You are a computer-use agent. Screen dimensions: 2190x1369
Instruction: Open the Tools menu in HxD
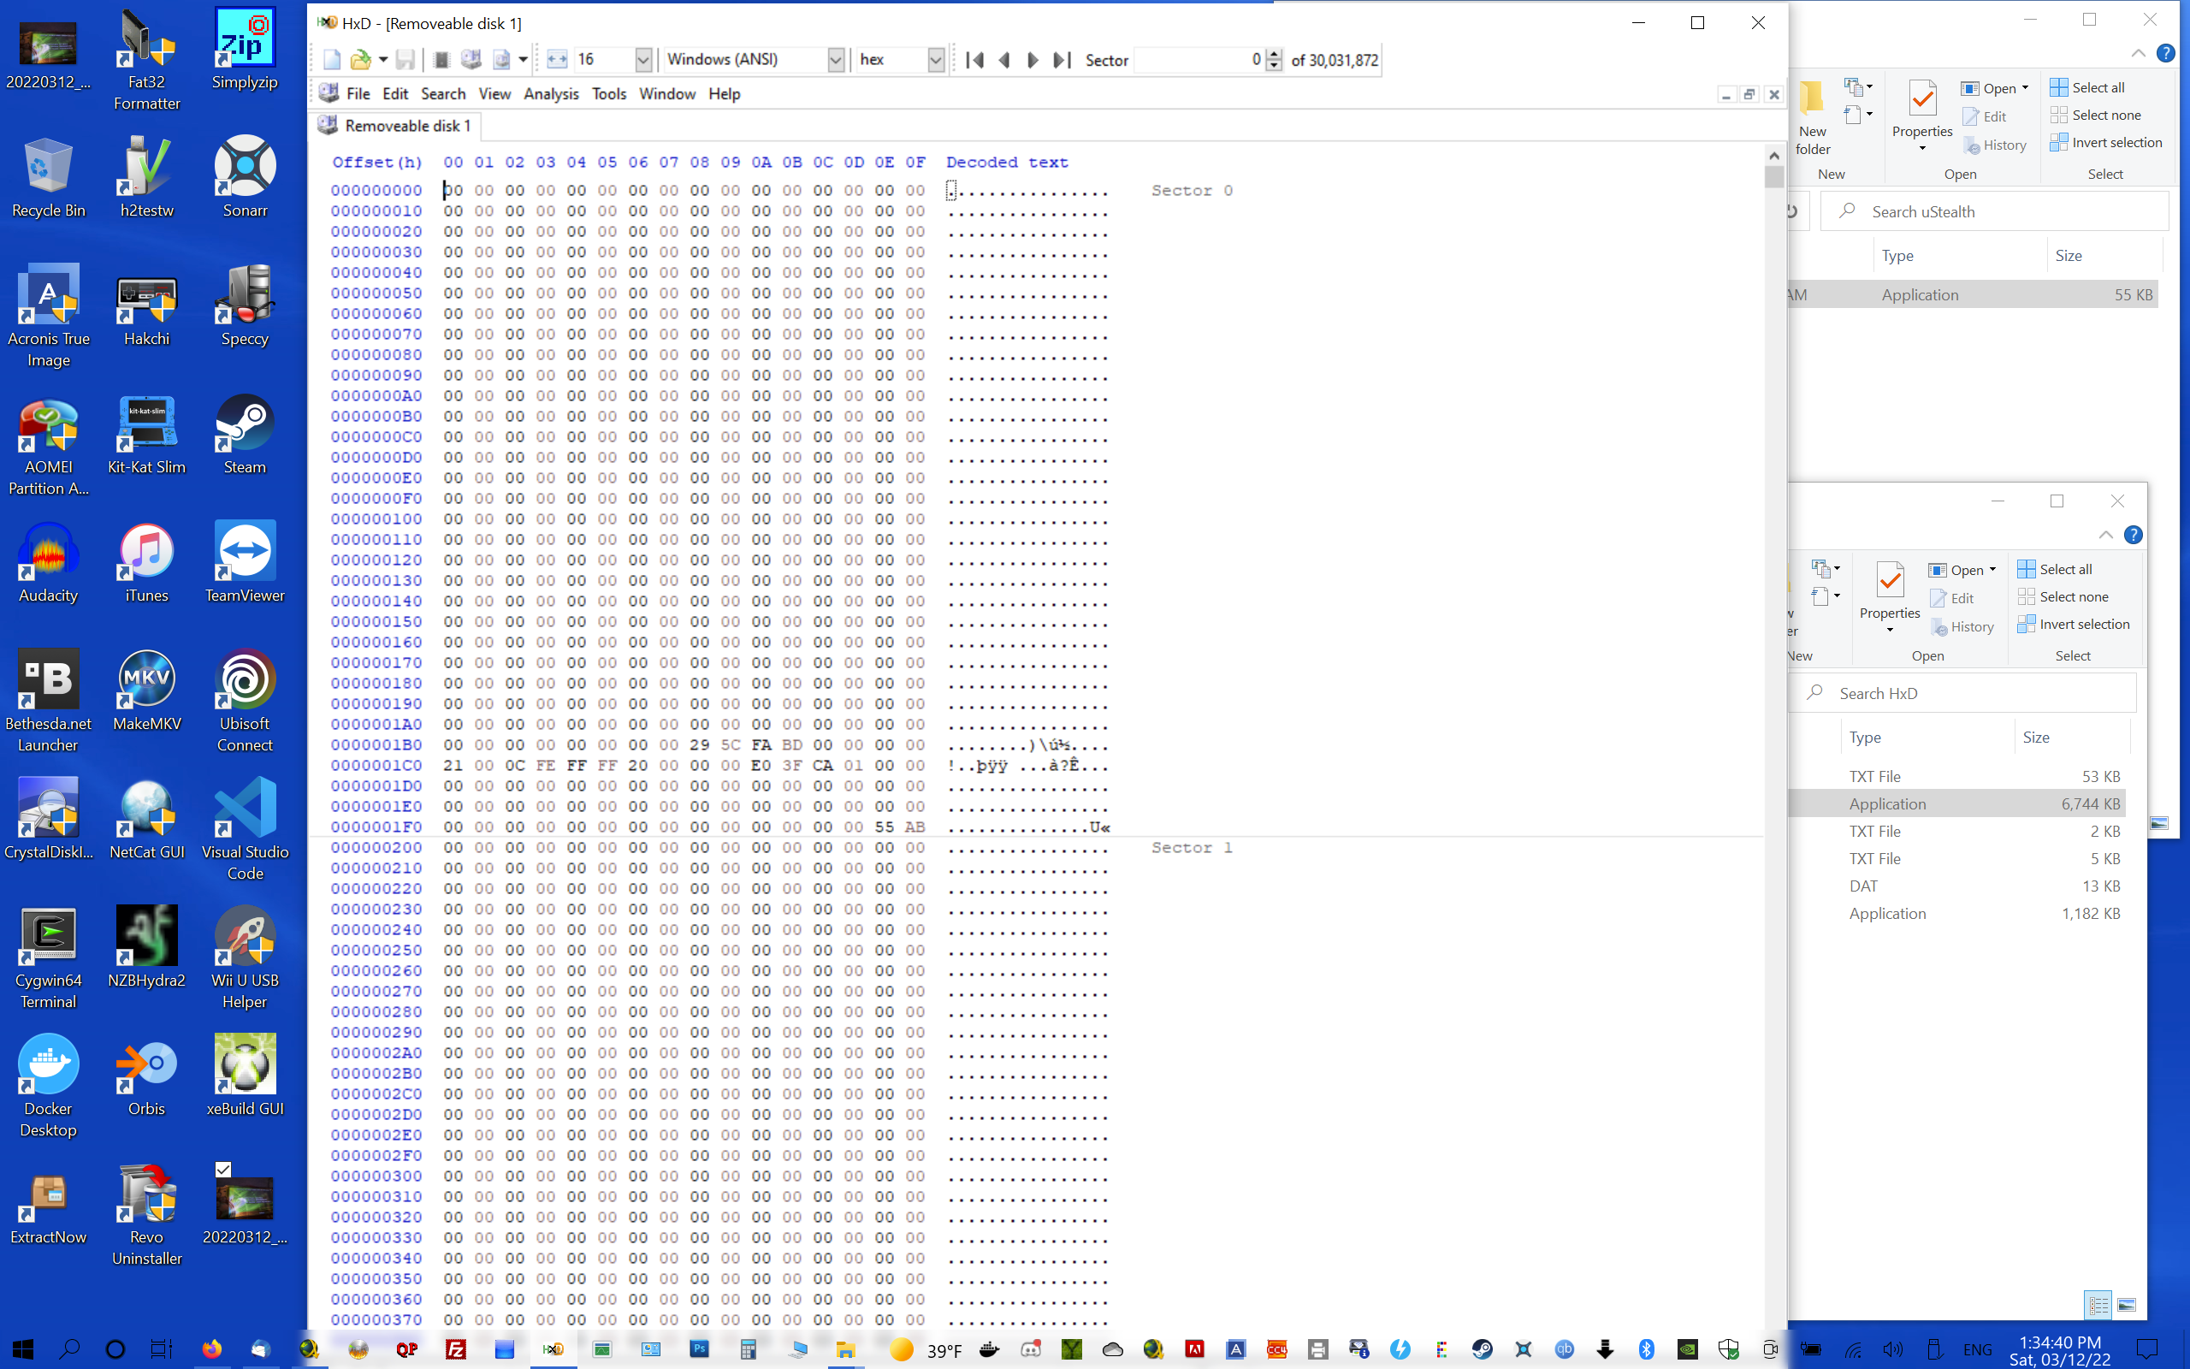tap(608, 93)
